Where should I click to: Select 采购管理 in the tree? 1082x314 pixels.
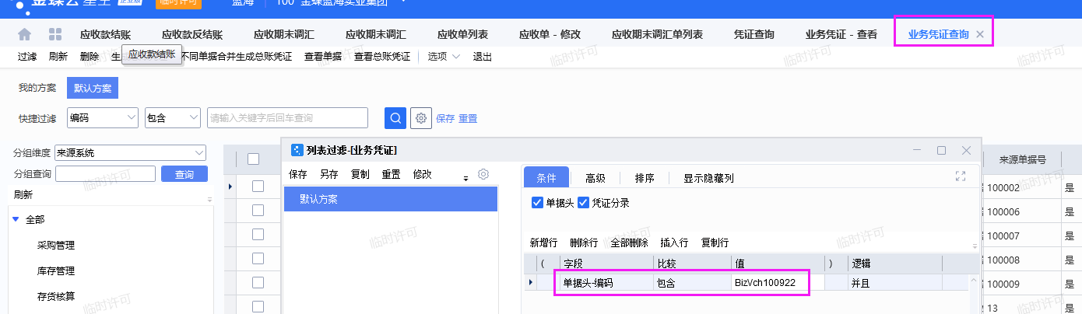click(x=56, y=246)
